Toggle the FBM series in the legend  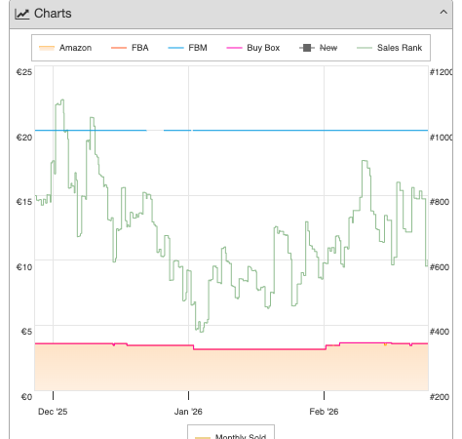point(187,48)
